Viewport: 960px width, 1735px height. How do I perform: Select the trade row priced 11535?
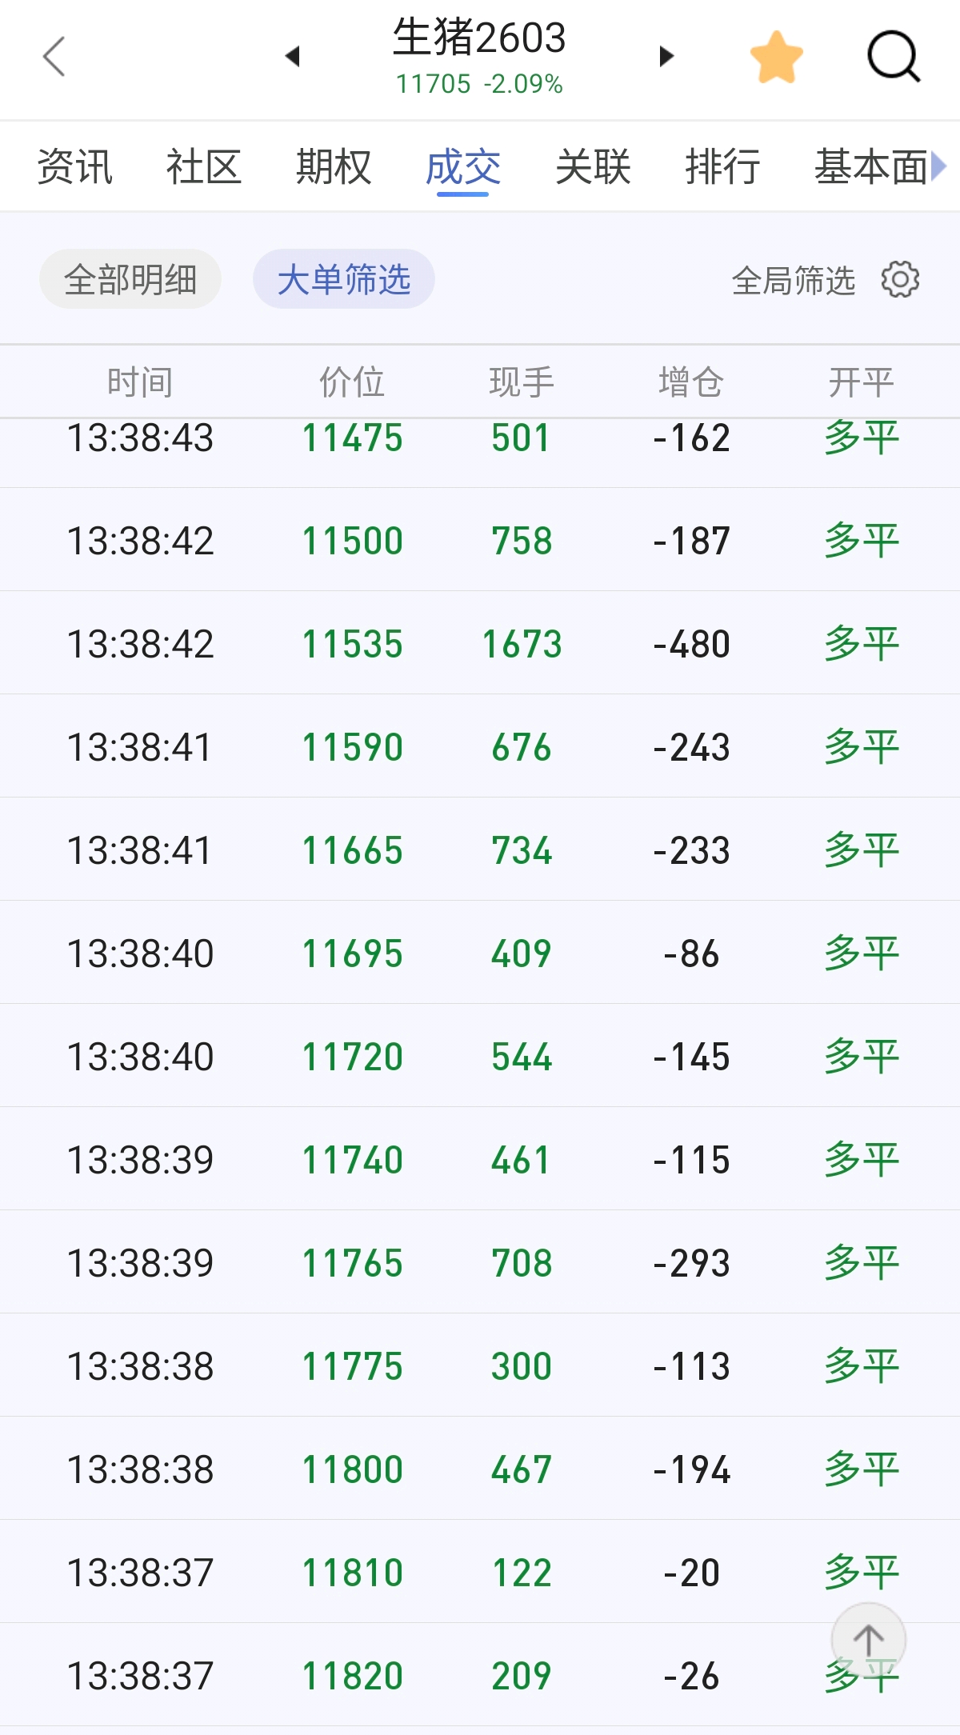(x=480, y=643)
